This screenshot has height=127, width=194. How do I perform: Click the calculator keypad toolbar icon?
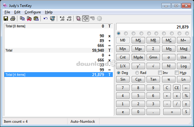(78, 19)
